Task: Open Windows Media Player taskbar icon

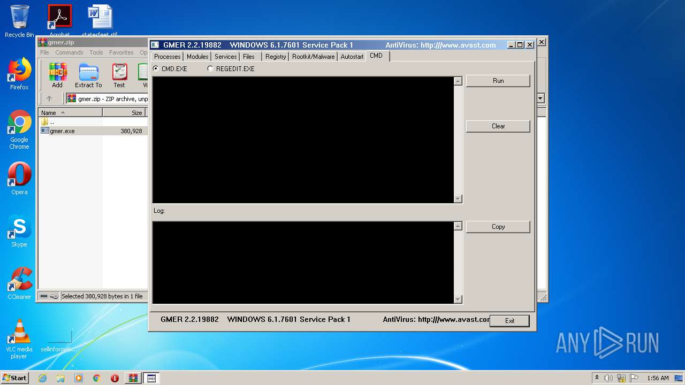Action: coord(79,378)
